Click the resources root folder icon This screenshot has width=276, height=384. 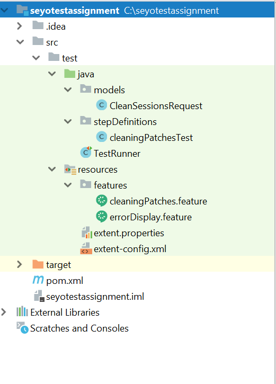coord(70,169)
